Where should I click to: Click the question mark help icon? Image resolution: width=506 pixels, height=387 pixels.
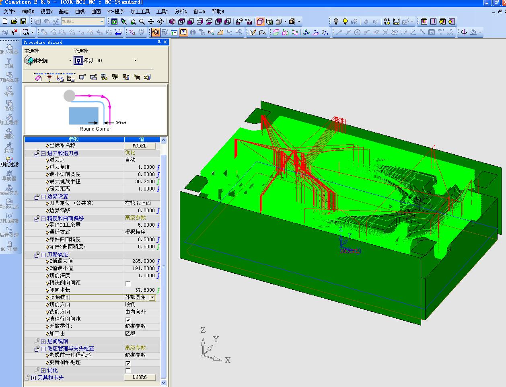click(x=183, y=32)
